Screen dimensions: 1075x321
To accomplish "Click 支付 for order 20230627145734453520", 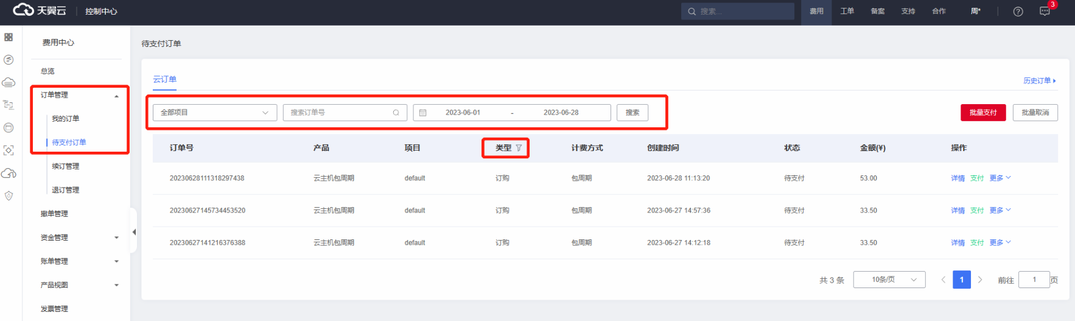I will point(977,210).
